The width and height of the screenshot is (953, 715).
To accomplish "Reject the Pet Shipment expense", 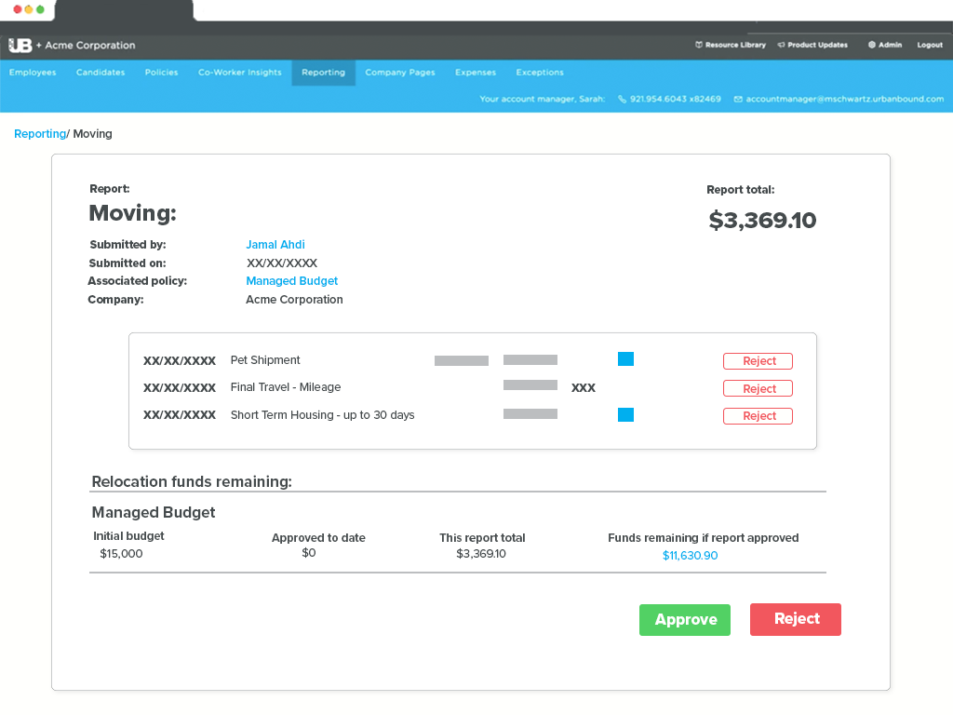I will pos(758,361).
